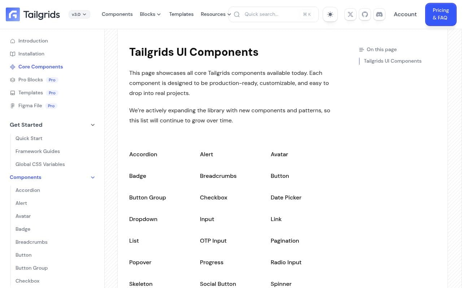Collapse the Components sidebar section
Image resolution: width=462 pixels, height=288 pixels.
tap(93, 177)
